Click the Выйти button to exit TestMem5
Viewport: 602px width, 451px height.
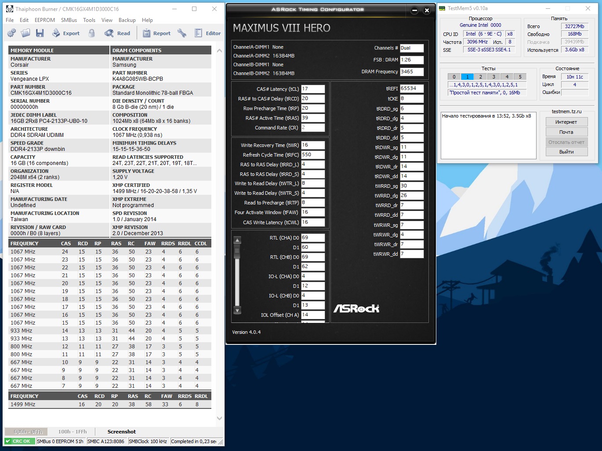[566, 152]
